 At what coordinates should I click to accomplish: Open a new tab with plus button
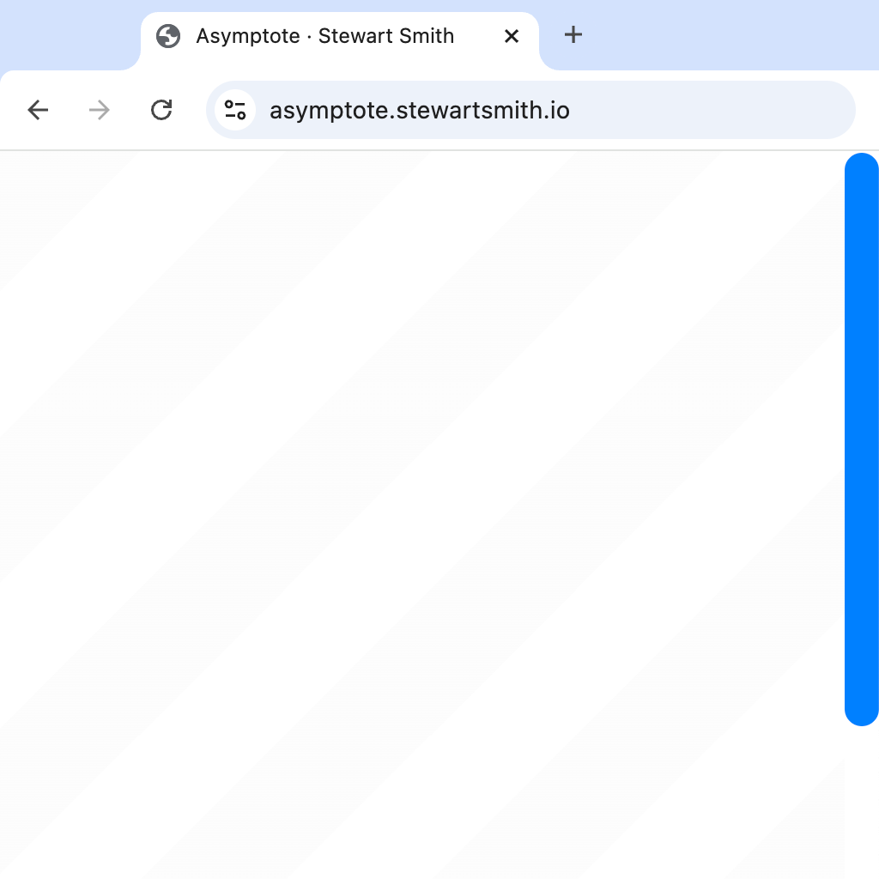tap(573, 35)
